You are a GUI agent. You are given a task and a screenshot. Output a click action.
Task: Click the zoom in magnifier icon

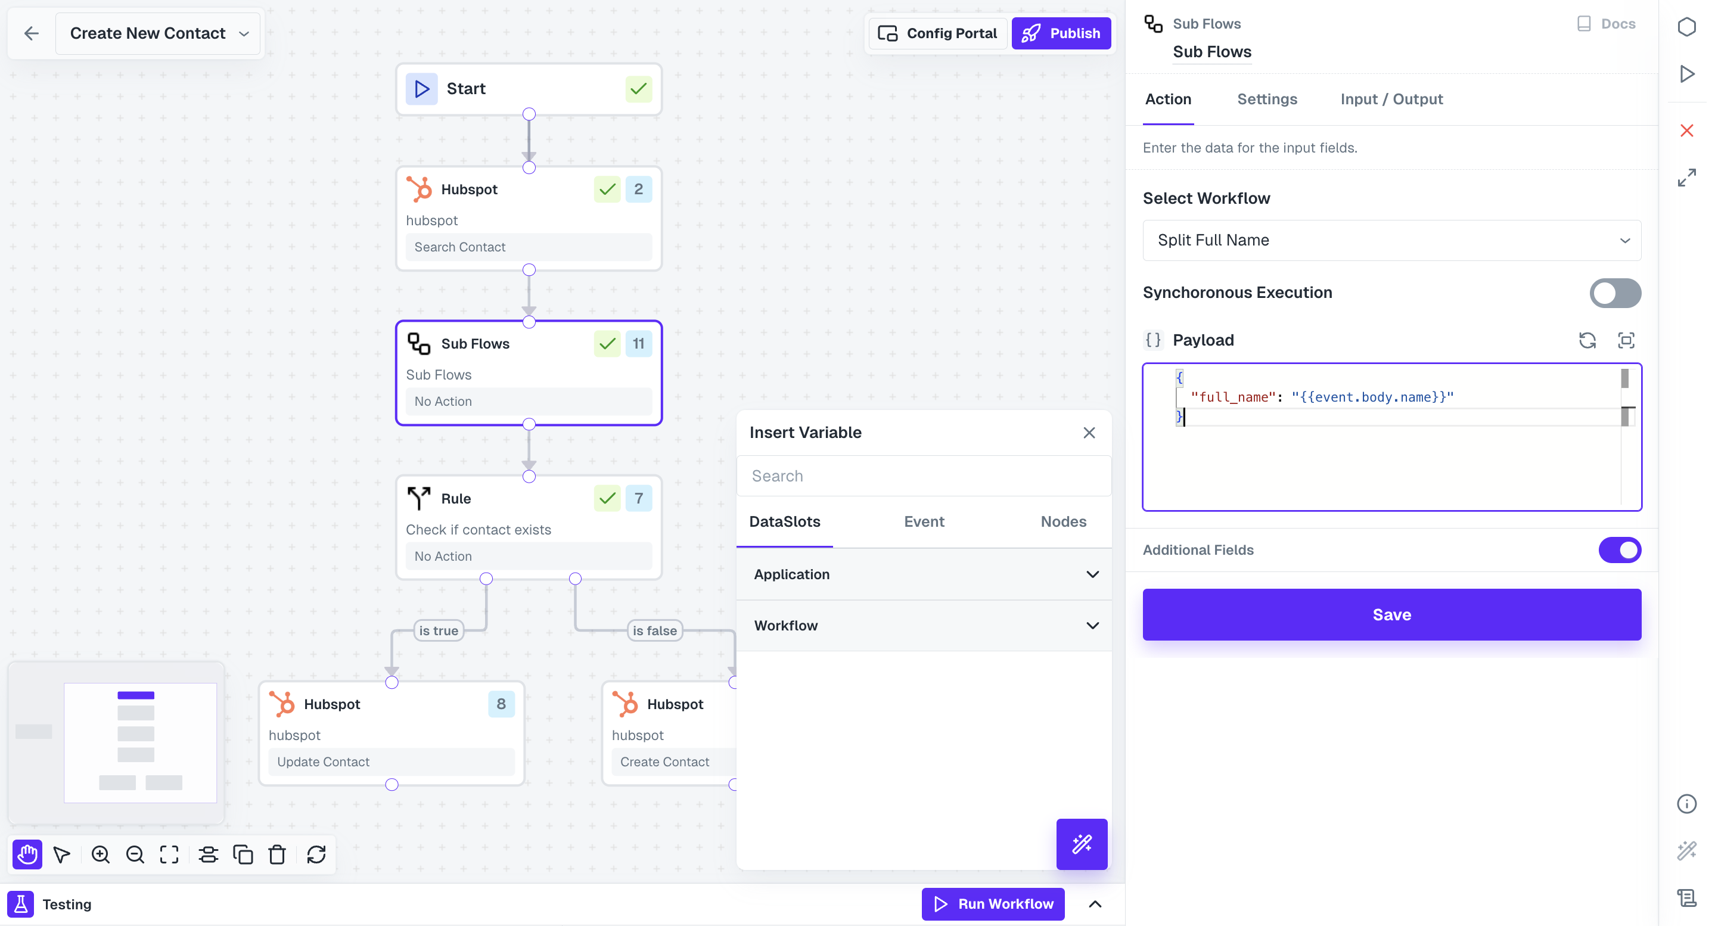tap(101, 854)
